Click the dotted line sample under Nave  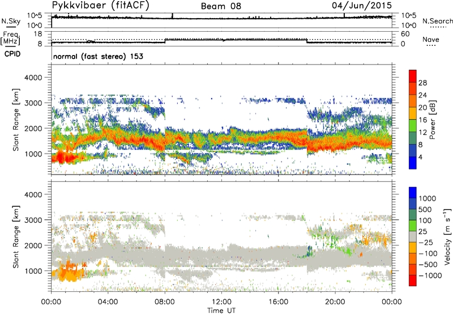tap(431, 46)
